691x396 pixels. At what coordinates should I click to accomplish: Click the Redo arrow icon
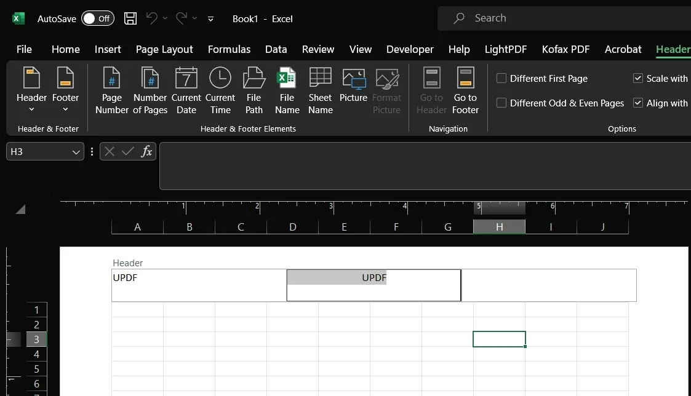(182, 18)
